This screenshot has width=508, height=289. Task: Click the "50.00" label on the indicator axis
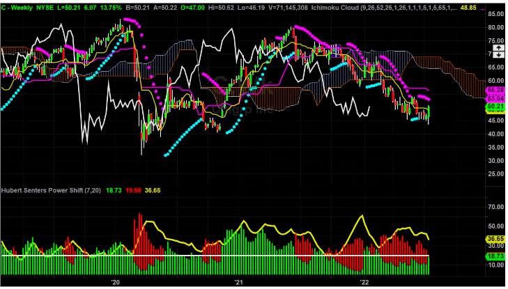(495, 226)
